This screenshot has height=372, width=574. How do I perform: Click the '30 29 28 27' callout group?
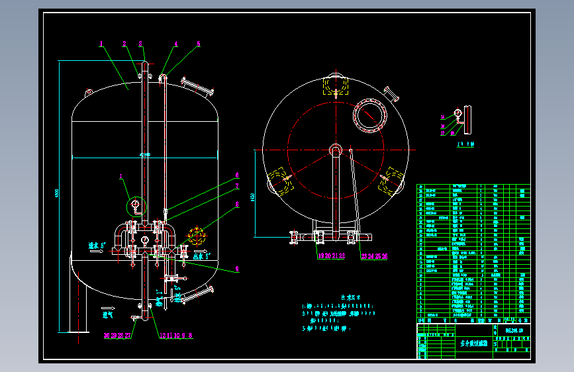pos(117,336)
